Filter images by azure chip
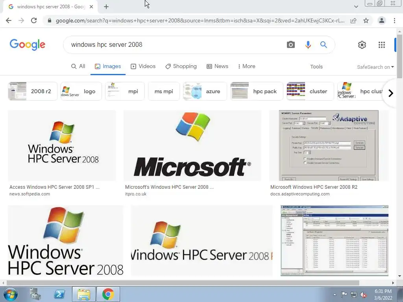Viewport: 403px width, 302px height. 205,91
